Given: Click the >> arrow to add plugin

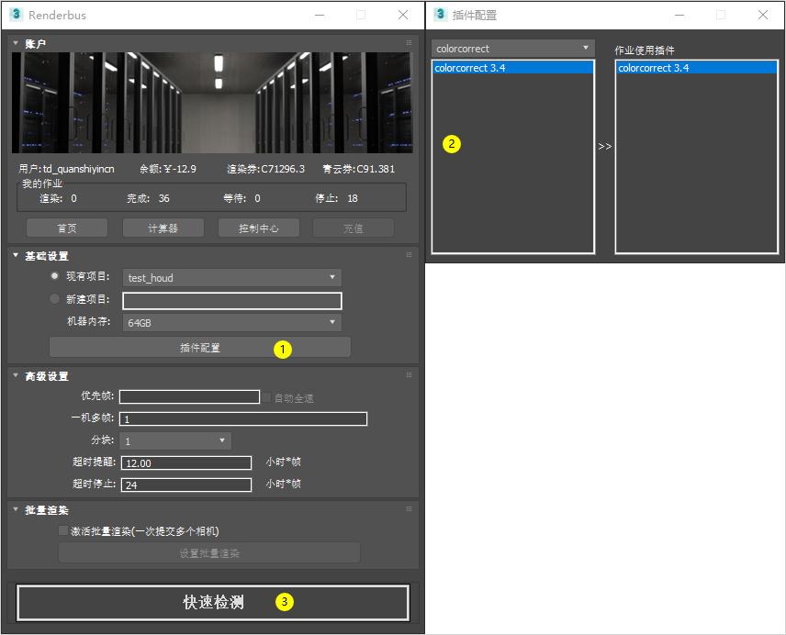Looking at the screenshot, I should 604,146.
